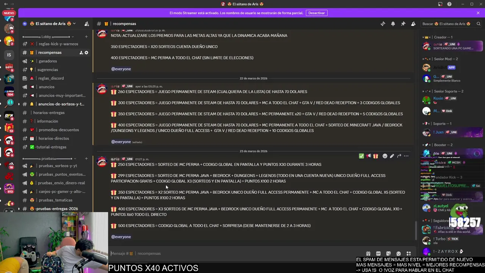
Task: Add a channel to the Lobby category
Action: pos(86,37)
